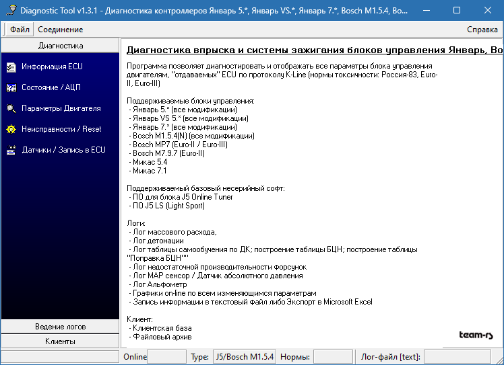Click the Лог-файл [text] field
The image size is (504, 365).
458,357
